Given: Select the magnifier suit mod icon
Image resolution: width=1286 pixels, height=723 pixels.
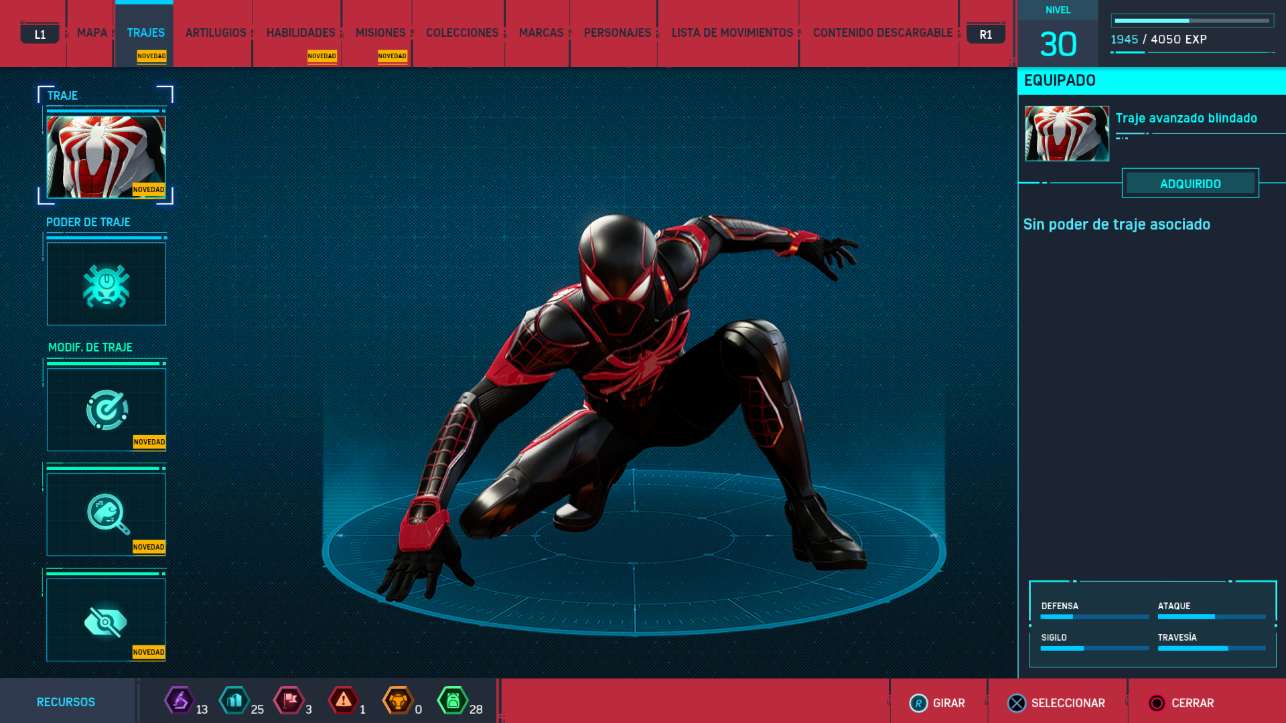Looking at the screenshot, I should click(x=106, y=514).
